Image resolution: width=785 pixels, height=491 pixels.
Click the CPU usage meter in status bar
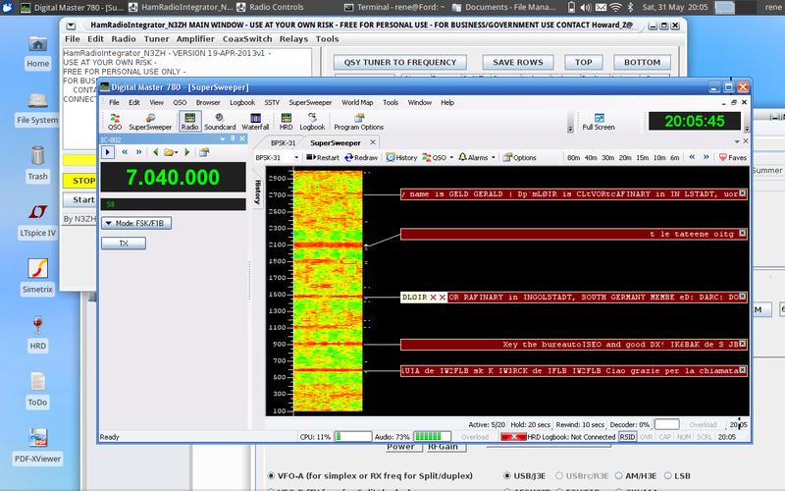click(353, 437)
